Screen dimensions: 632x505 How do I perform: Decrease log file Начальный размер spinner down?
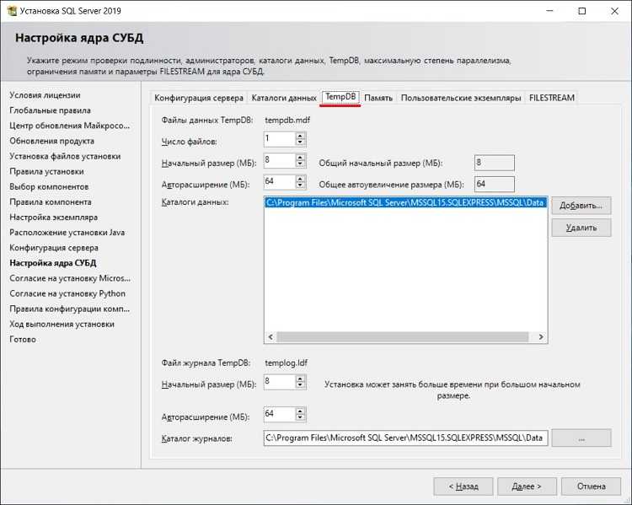[300, 385]
